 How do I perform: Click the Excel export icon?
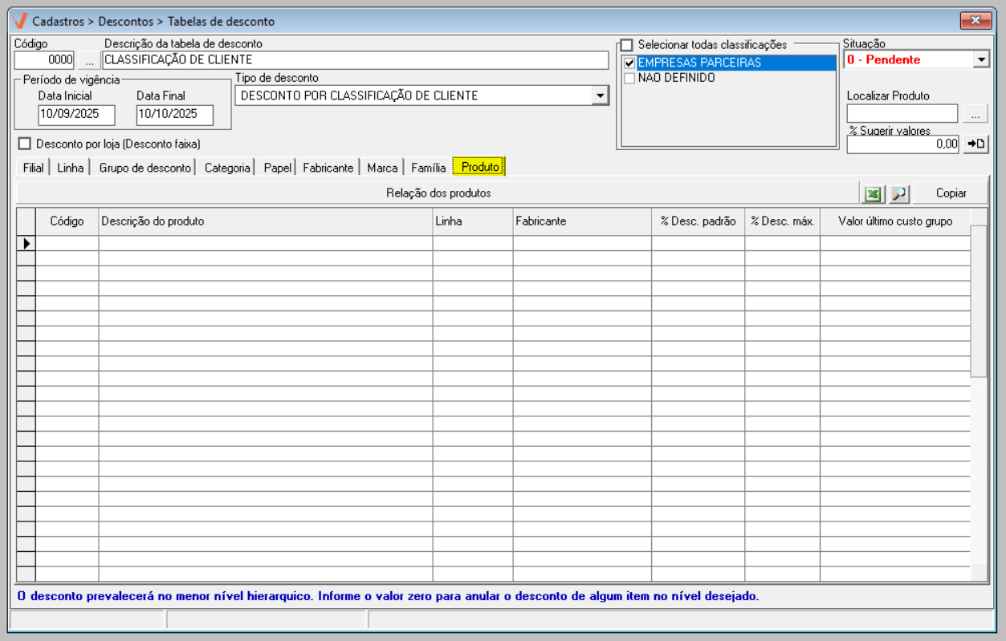tap(872, 193)
